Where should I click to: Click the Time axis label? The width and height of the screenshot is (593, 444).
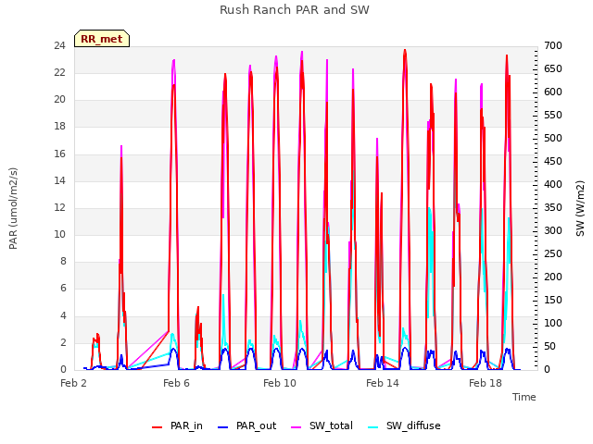click(524, 397)
